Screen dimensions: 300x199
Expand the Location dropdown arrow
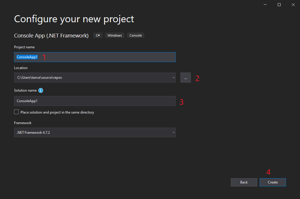(x=173, y=78)
